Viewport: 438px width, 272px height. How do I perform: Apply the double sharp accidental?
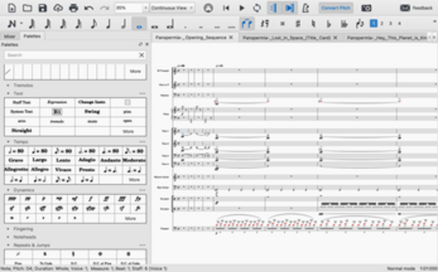(x=283, y=23)
